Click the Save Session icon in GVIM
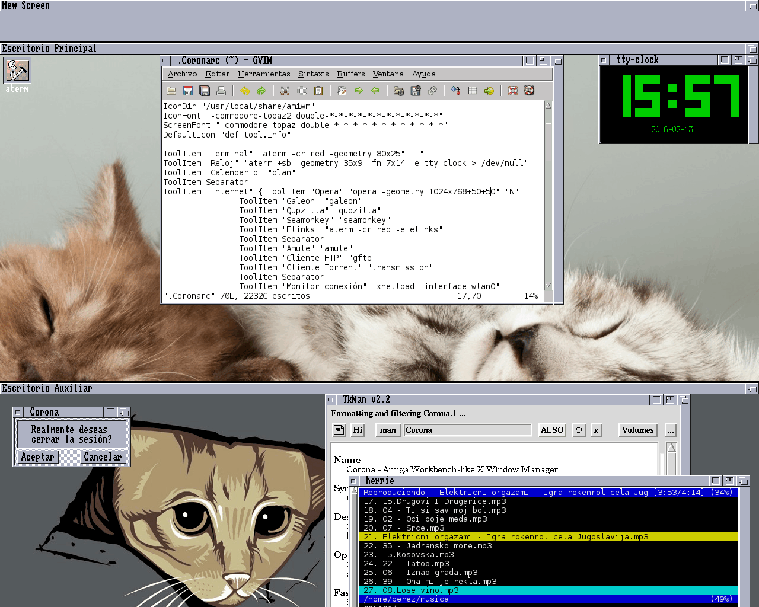This screenshot has width=759, height=607. point(416,91)
